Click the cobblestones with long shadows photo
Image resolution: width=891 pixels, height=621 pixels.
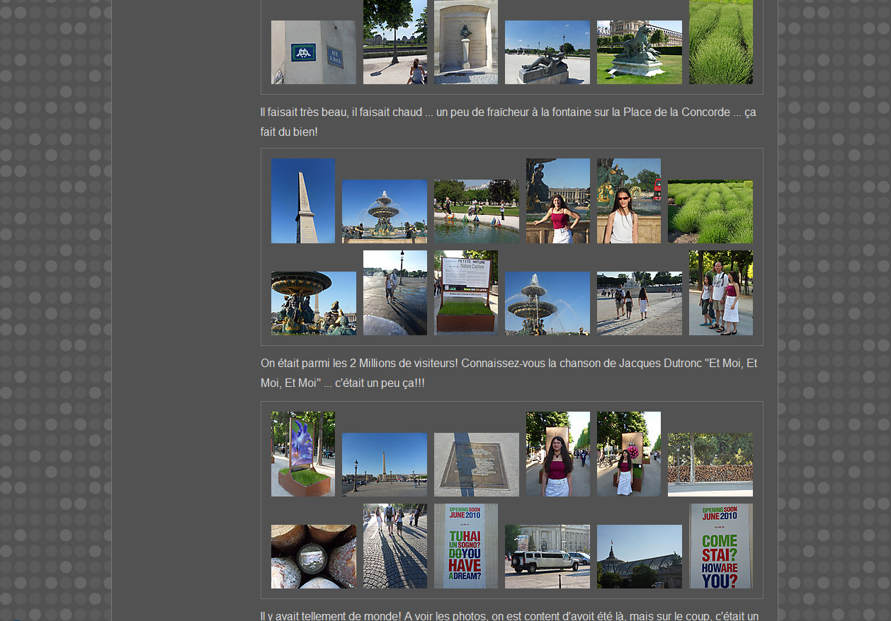click(395, 546)
